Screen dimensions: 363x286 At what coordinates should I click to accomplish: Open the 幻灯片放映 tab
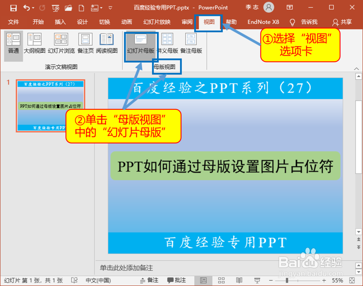click(157, 22)
